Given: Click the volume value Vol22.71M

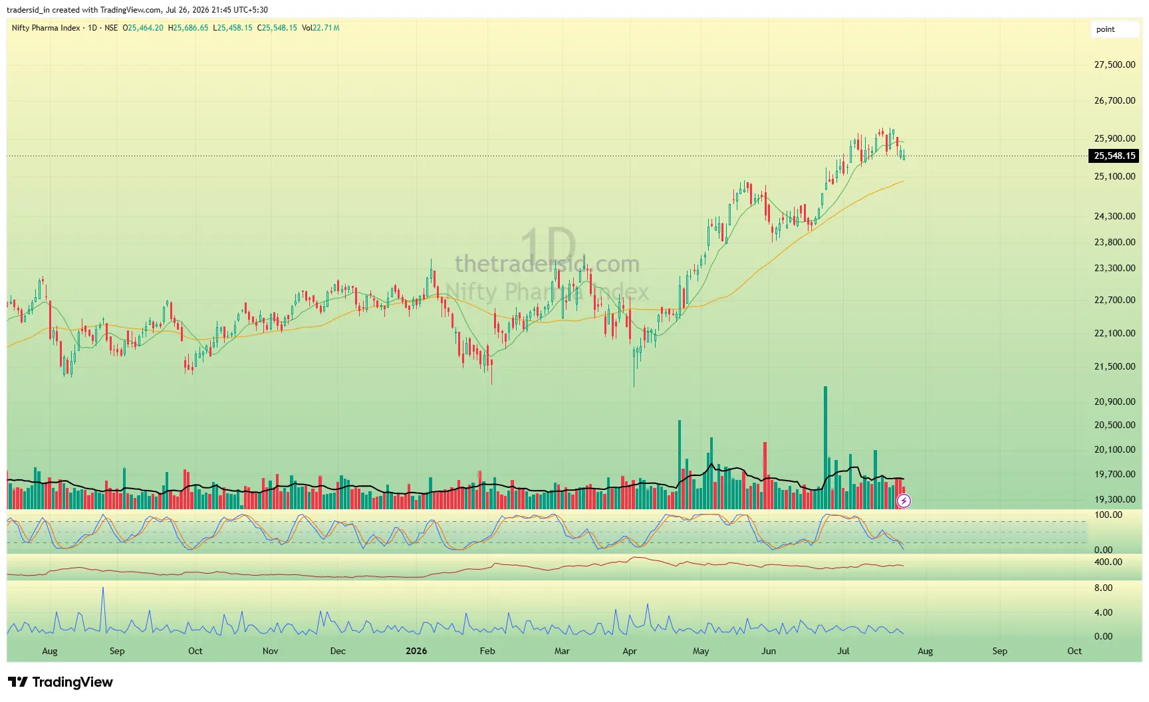Looking at the screenshot, I should pos(320,28).
